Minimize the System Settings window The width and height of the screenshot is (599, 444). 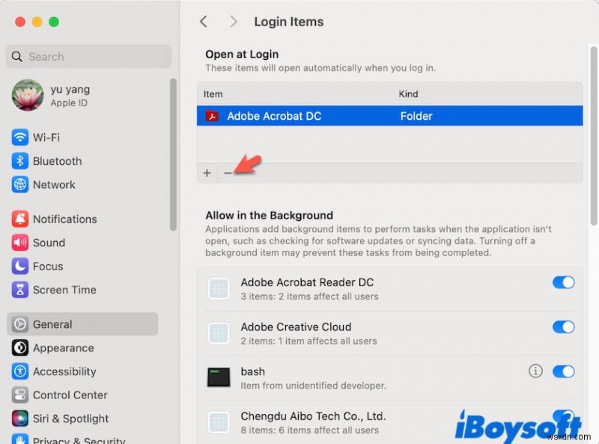pyautogui.click(x=37, y=22)
